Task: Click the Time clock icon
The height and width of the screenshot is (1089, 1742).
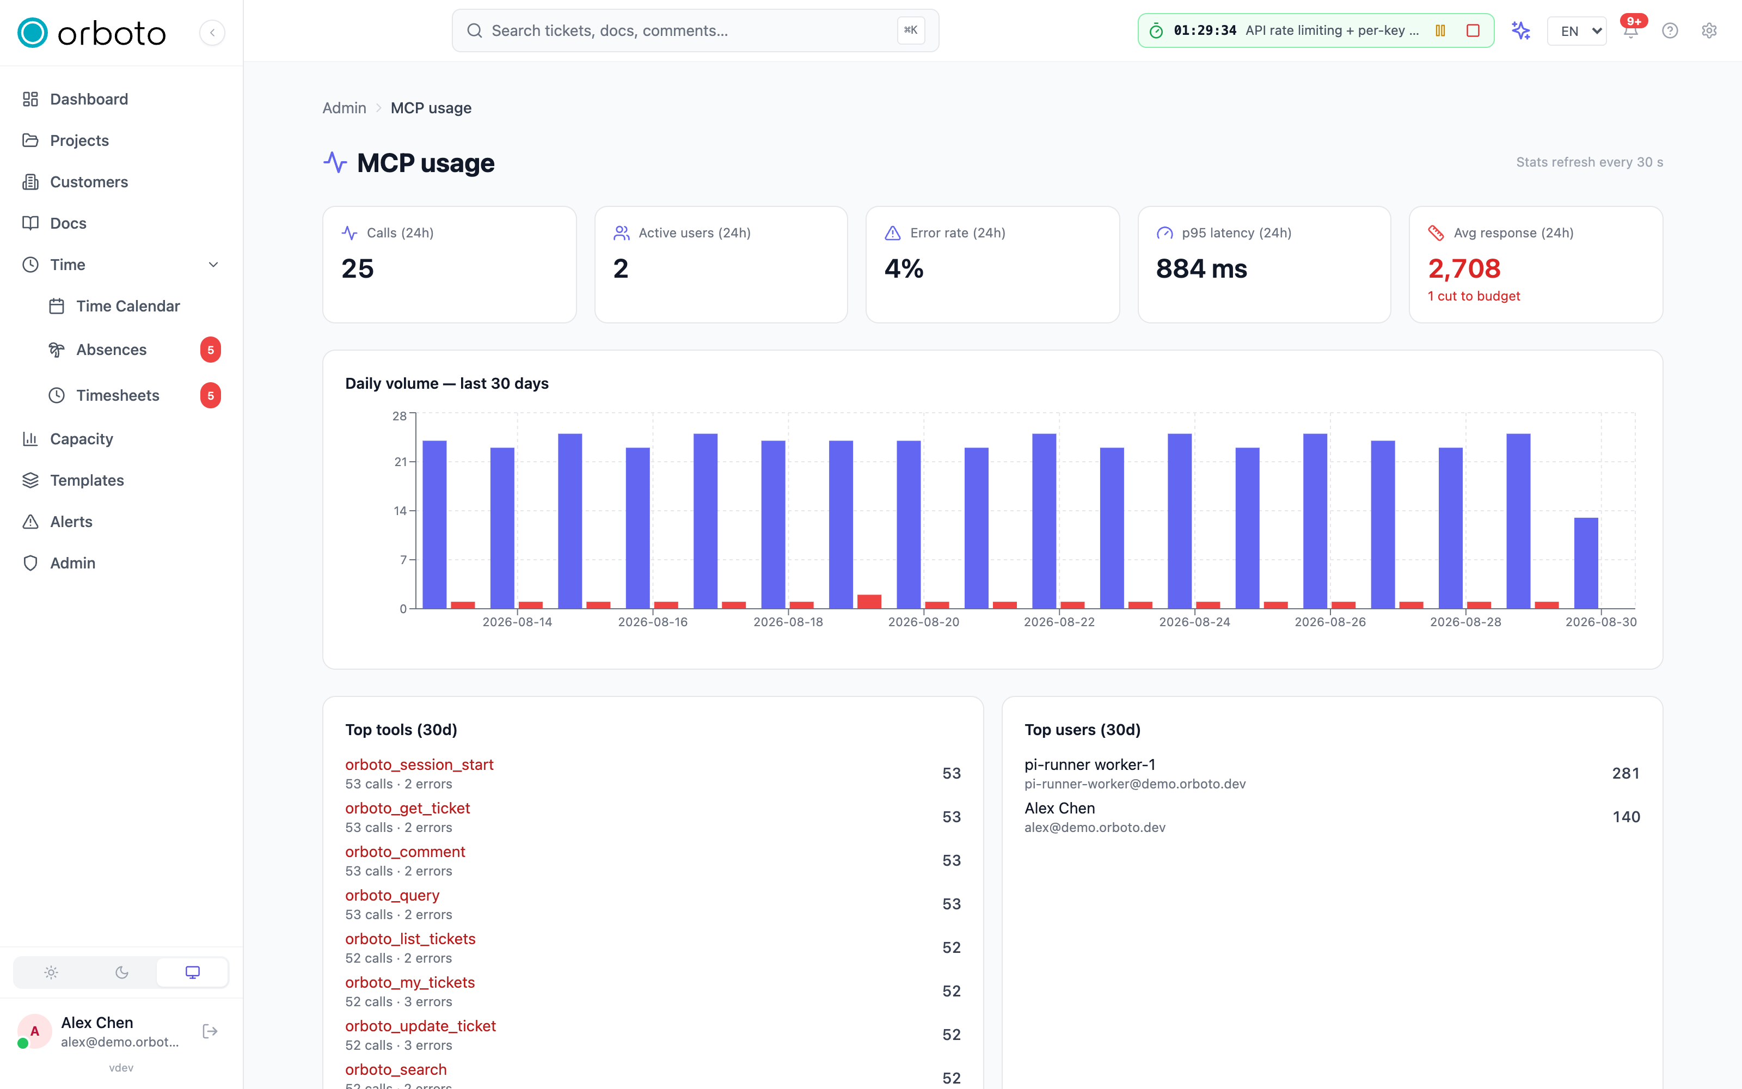Action: pos(30,264)
